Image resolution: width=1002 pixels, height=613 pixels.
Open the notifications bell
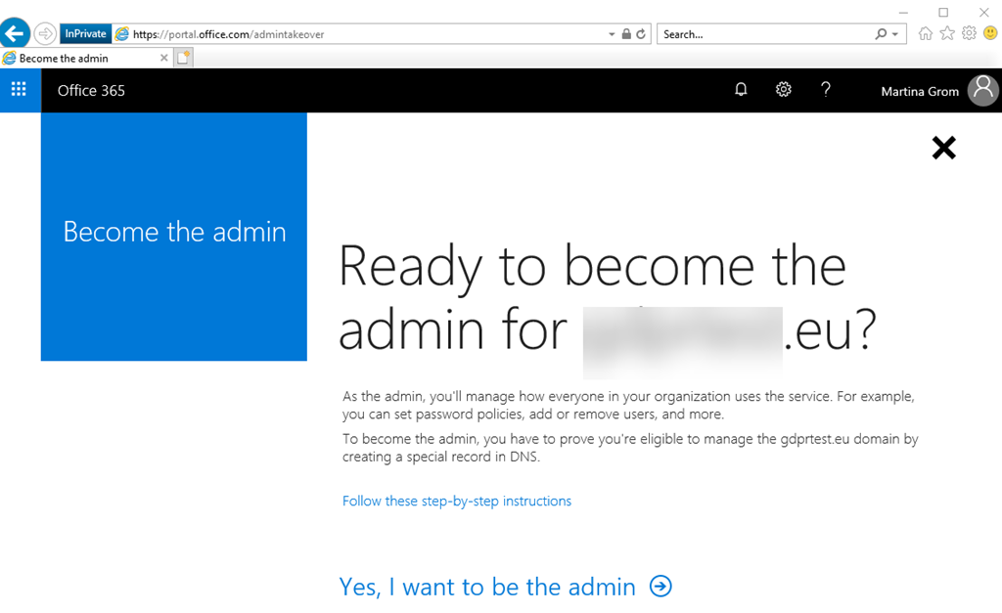coord(741,90)
